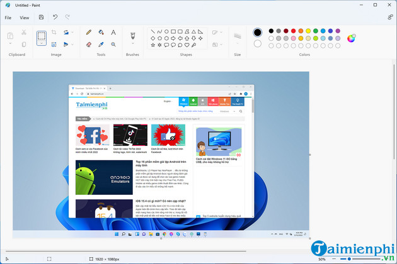Image resolution: width=397 pixels, height=264 pixels.
Task: Click the horizontal scrollbar below the canvas
Action: coord(126,251)
